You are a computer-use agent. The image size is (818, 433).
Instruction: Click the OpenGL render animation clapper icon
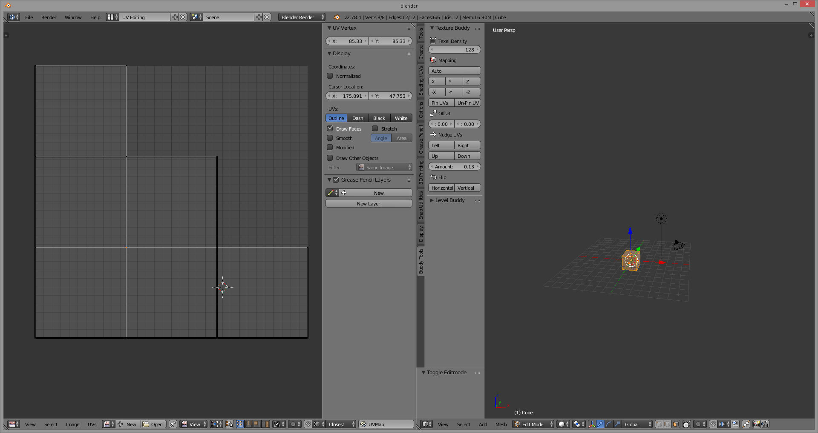[765, 424]
